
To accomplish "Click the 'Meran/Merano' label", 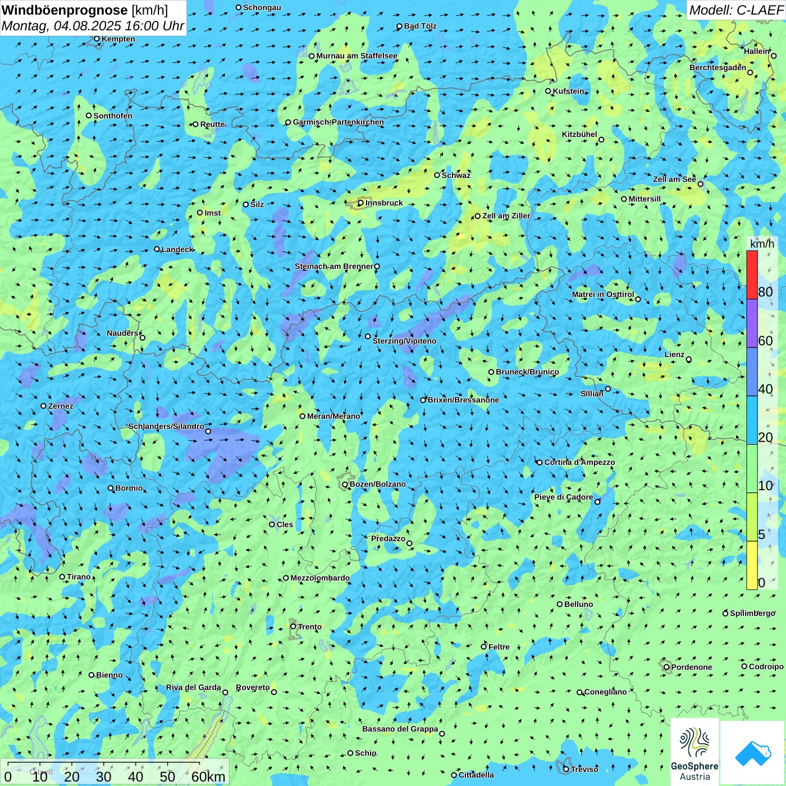I will [333, 416].
